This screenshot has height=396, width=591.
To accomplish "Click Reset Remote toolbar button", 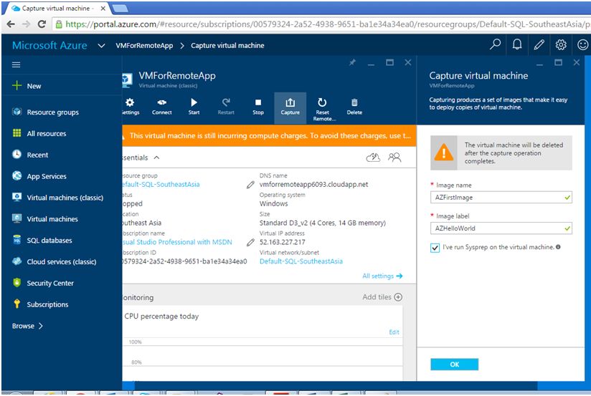I will [322, 109].
